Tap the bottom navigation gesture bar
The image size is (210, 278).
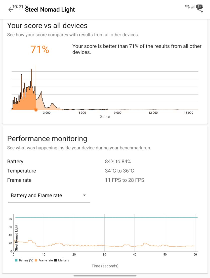pyautogui.click(x=105, y=276)
